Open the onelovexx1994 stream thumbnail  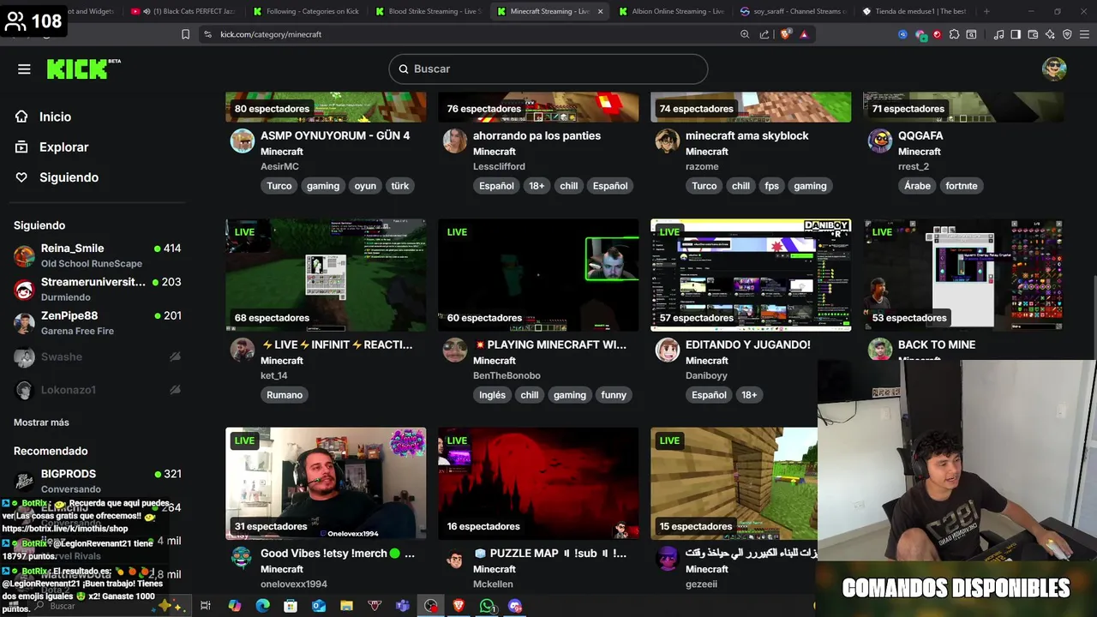pyautogui.click(x=326, y=484)
